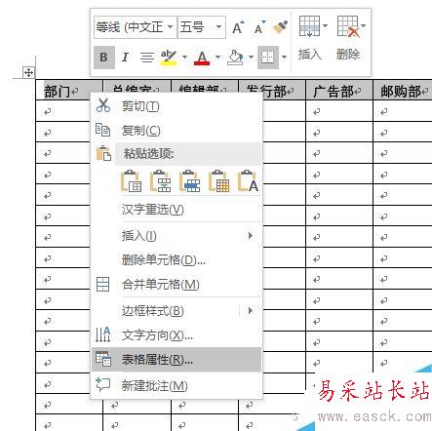Click the 广告部 header cell

pos(339,90)
